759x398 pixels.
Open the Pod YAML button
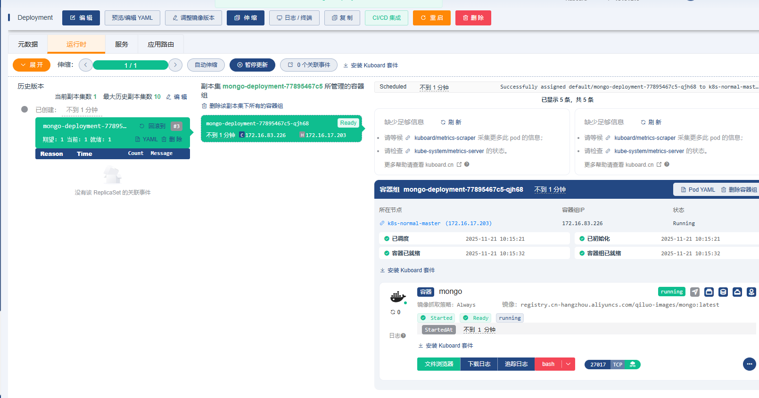(698, 190)
